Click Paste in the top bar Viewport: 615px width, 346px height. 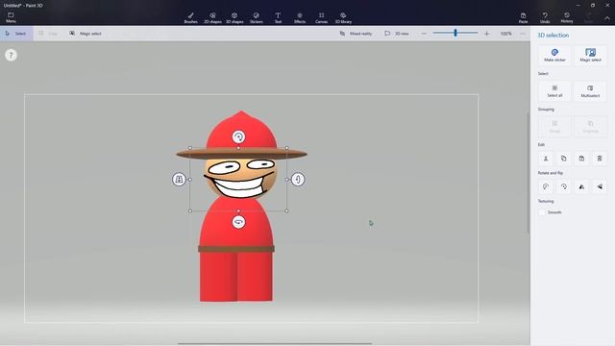point(523,17)
